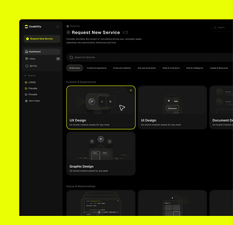Click the step indicator 1/3
This screenshot has width=233, height=225.
(x=125, y=33)
